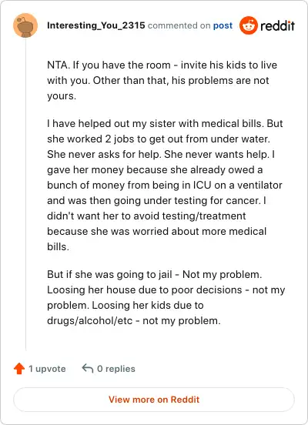Screen dimensions: 308x425
Task: Click the paragraph starting "But if she was going to jail"
Action: (166, 298)
